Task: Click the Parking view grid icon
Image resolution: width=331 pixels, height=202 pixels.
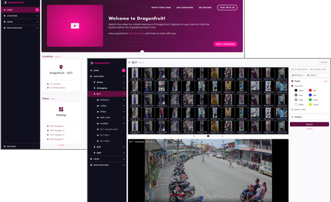Action: (61, 109)
